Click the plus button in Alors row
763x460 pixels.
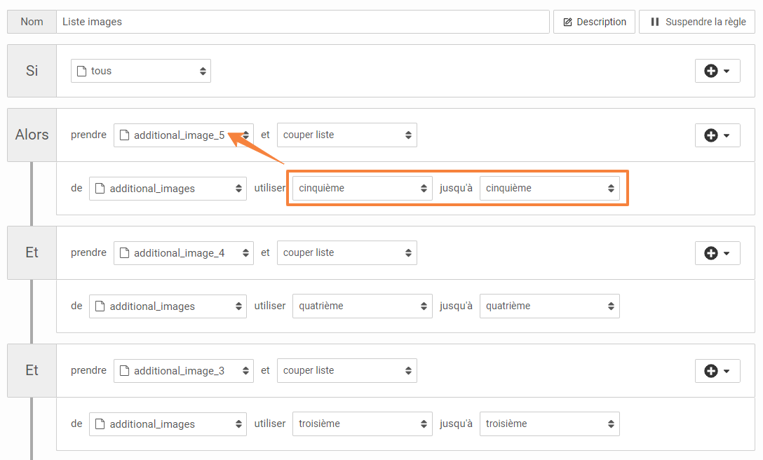717,135
